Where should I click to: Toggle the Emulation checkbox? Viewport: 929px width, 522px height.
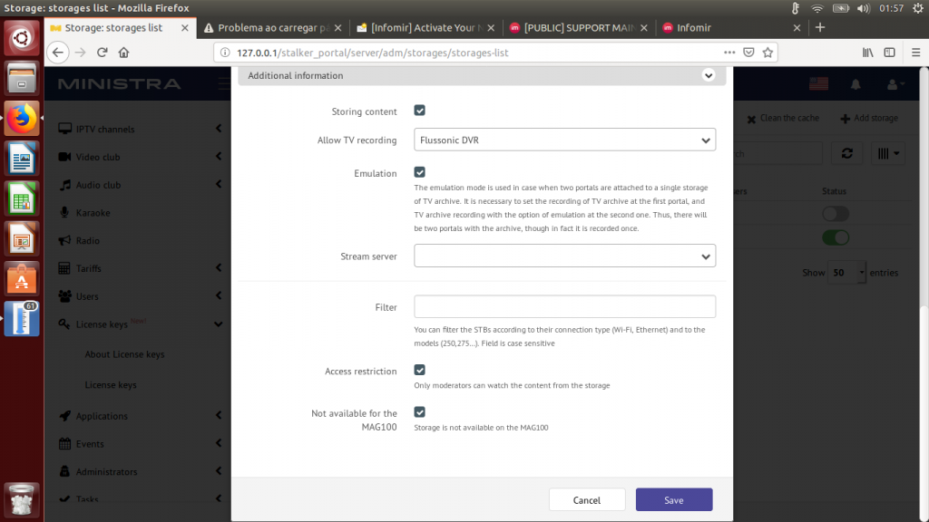(419, 171)
